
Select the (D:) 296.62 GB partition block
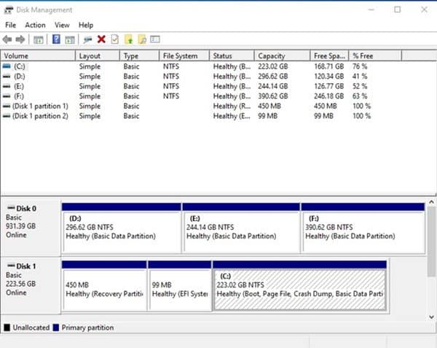[x=121, y=228]
